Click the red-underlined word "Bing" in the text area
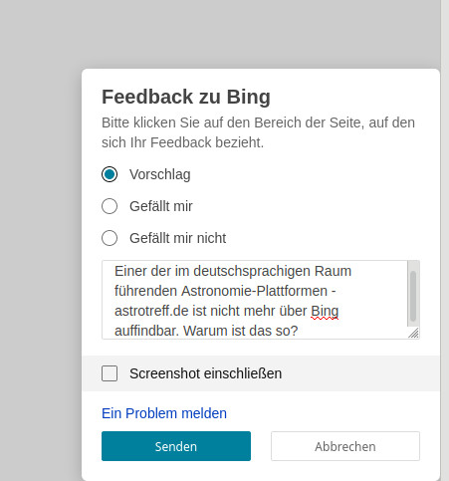Image resolution: width=449 pixels, height=481 pixels. 325,311
